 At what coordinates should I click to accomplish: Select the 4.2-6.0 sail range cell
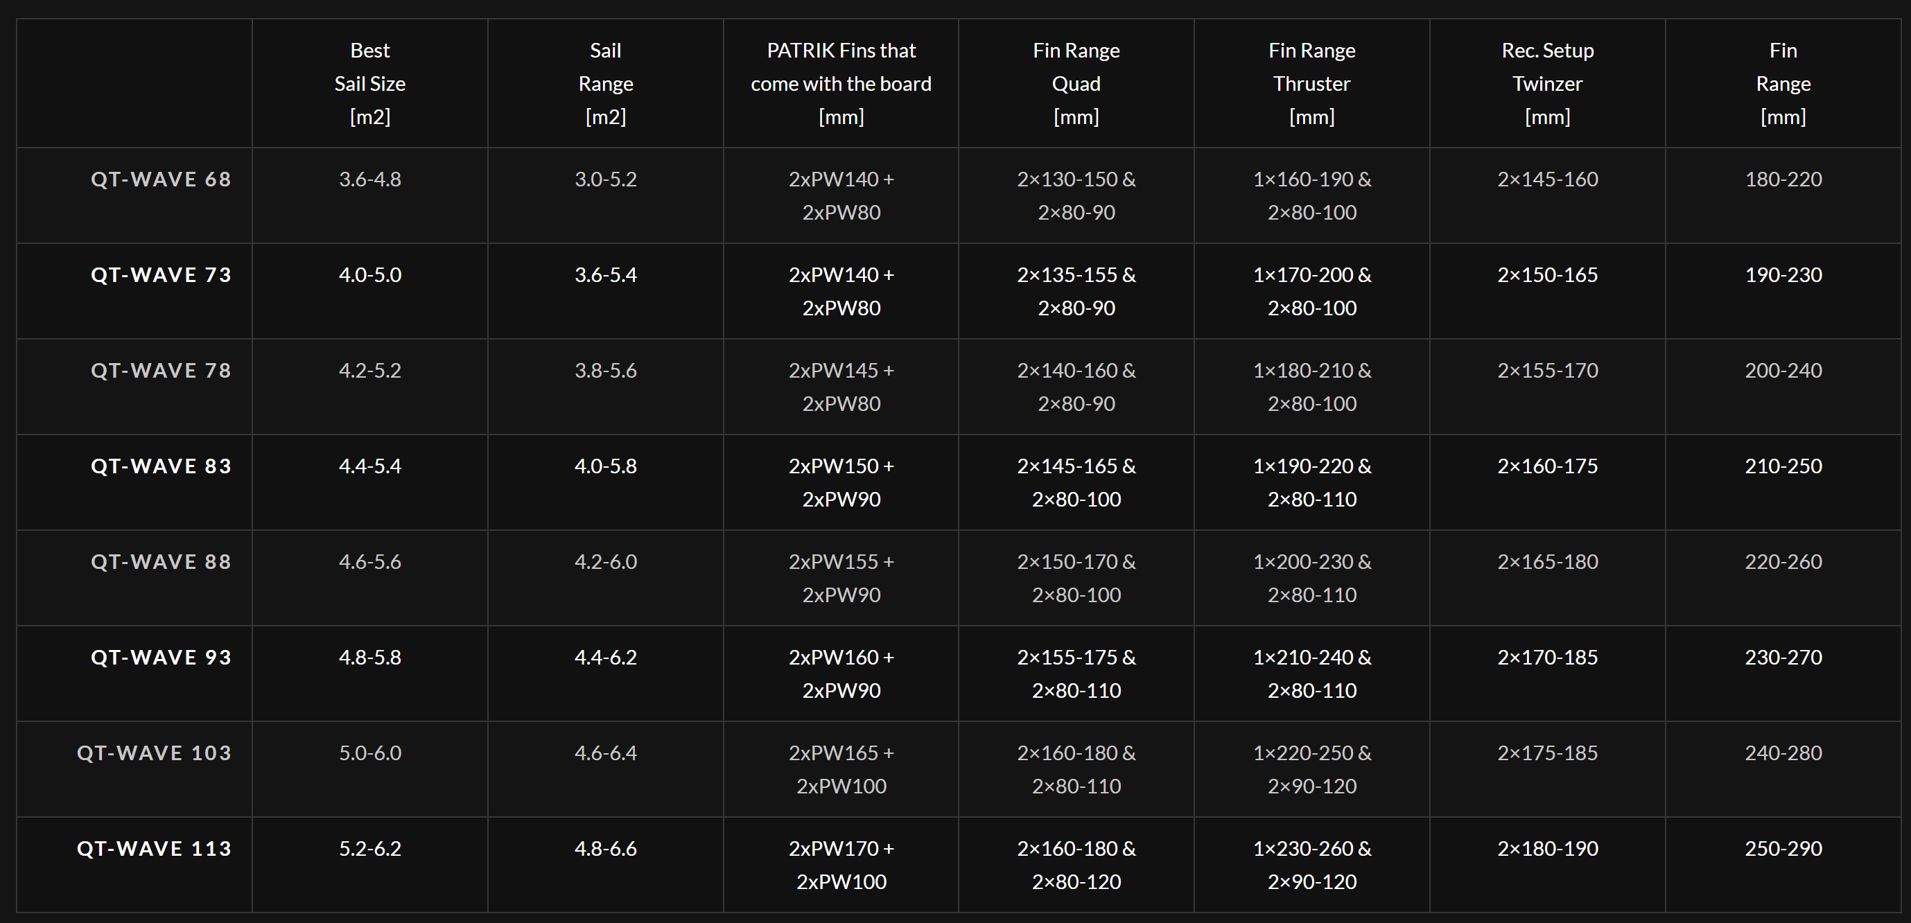coord(605,562)
